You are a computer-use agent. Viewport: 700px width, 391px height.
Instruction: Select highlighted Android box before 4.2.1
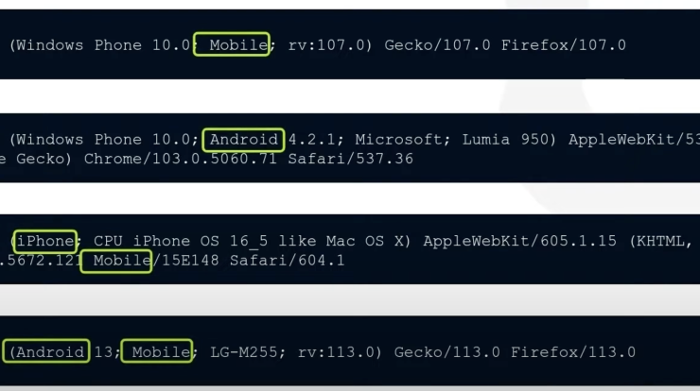pos(243,140)
